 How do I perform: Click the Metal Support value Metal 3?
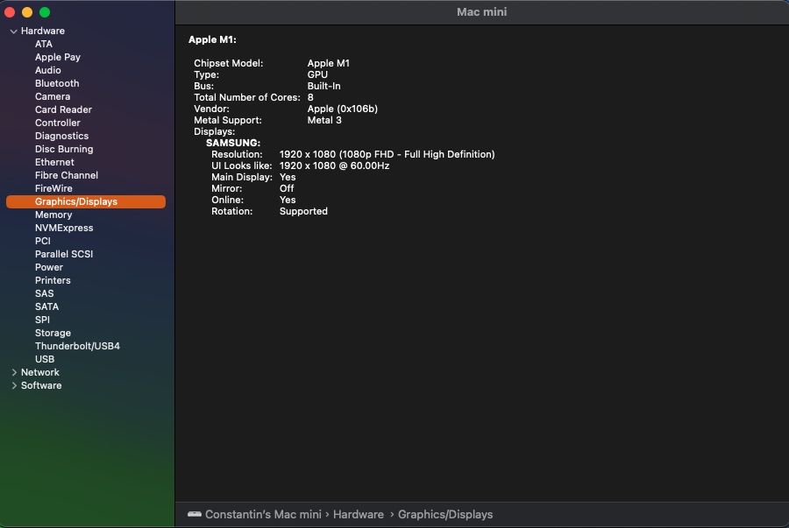324,120
